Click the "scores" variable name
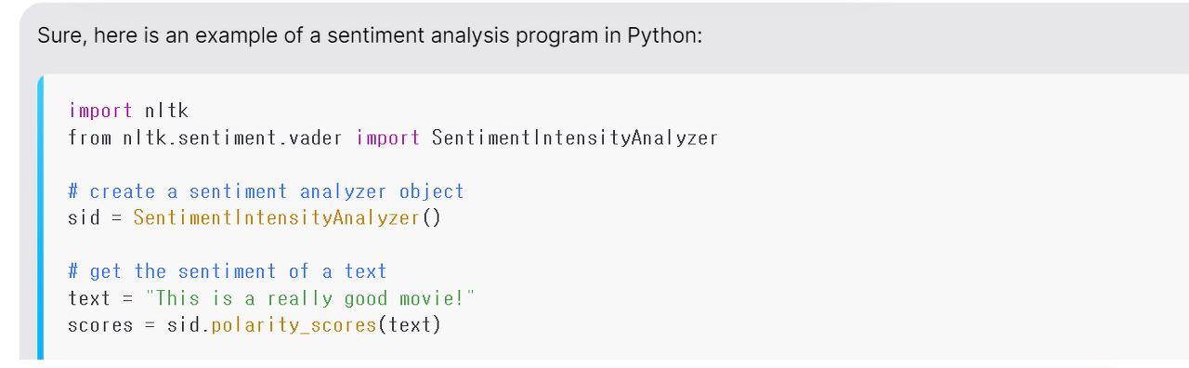The height and width of the screenshot is (368, 1189). [x=101, y=325]
